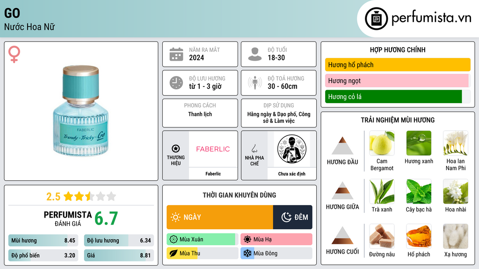
Task: Click the moon icon in Đêm bar
Action: coord(286,217)
